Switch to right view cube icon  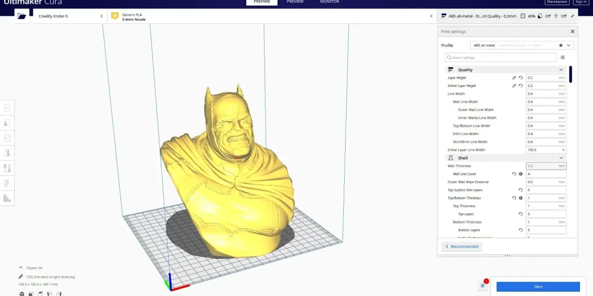coord(59,294)
